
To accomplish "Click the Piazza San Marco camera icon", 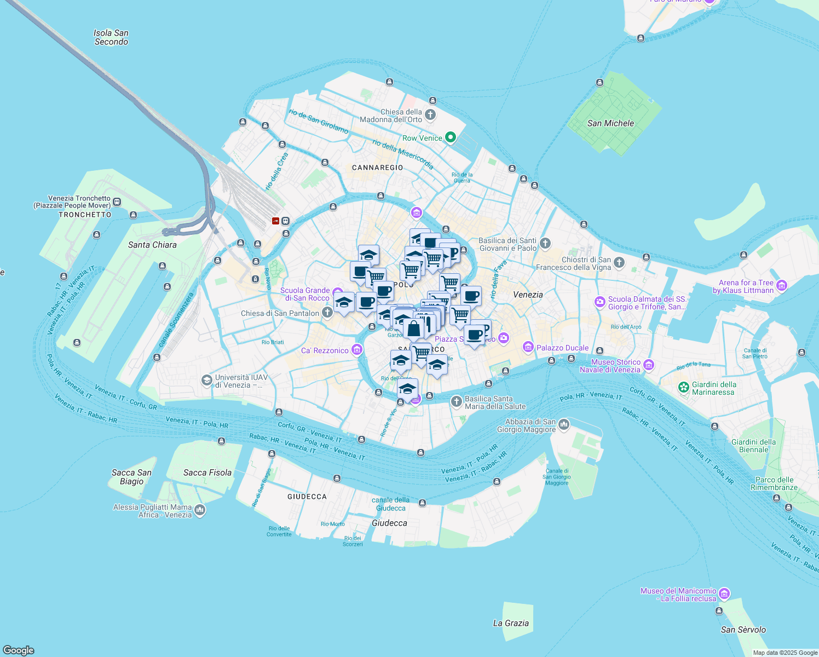I will point(504,338).
